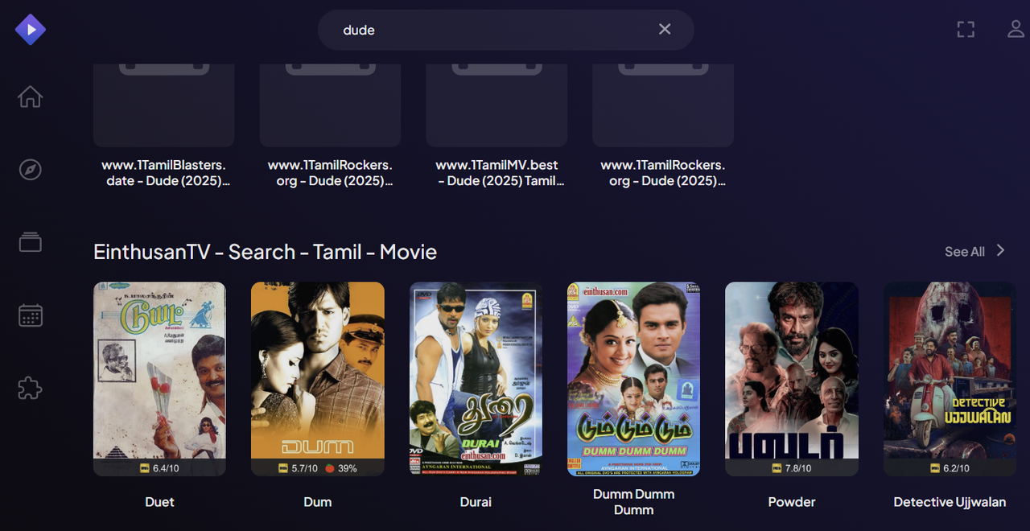
Task: Select the 'Duet' title text
Action: point(159,502)
